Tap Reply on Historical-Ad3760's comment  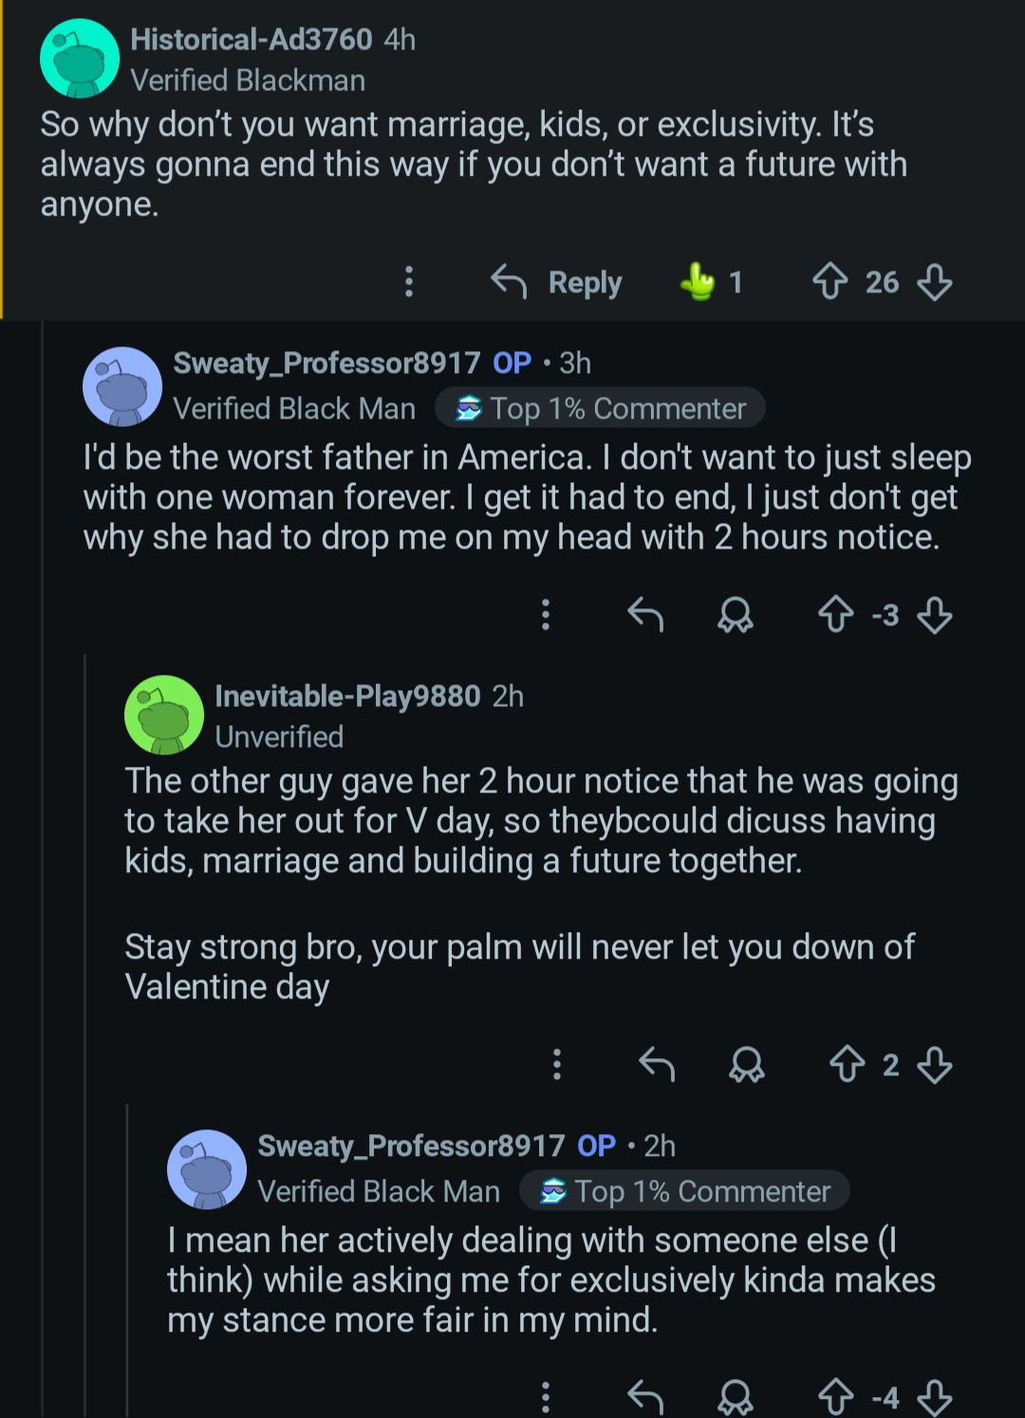coord(557,282)
